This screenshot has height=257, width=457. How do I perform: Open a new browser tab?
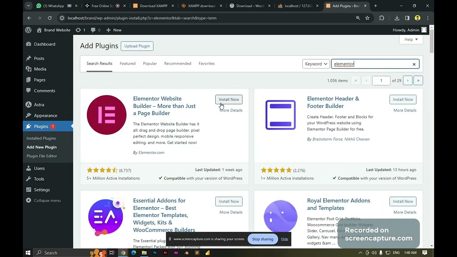[x=375, y=6]
